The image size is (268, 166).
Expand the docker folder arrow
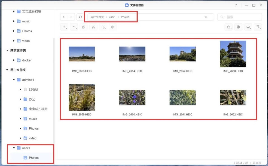14,60
